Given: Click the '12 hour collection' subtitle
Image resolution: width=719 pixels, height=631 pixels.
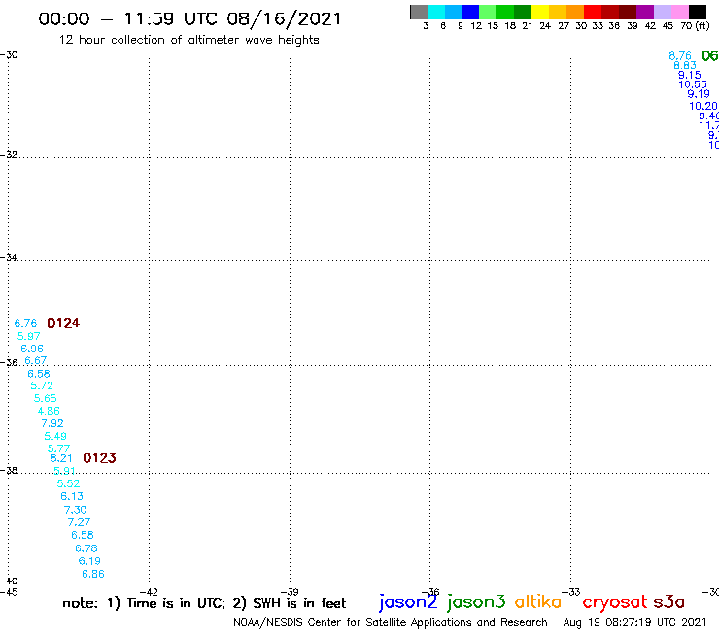Looking at the screenshot, I should (x=188, y=41).
